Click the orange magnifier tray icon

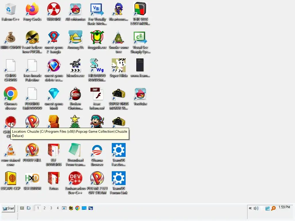click(273, 208)
